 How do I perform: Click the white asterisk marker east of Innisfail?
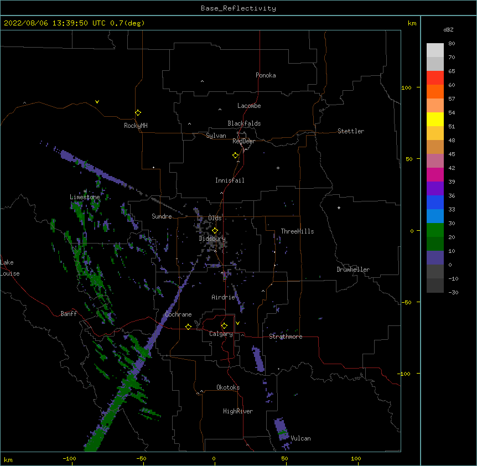278,168
